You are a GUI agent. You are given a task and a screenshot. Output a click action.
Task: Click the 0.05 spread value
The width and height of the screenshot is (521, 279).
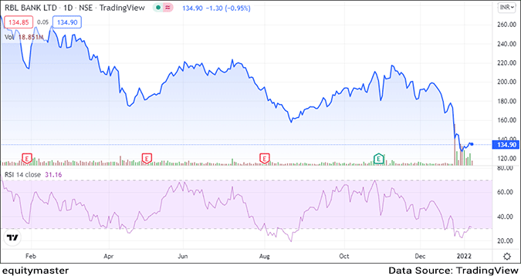42,22
